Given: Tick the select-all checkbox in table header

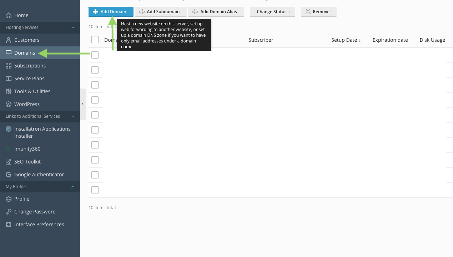Looking at the screenshot, I should pos(95,40).
